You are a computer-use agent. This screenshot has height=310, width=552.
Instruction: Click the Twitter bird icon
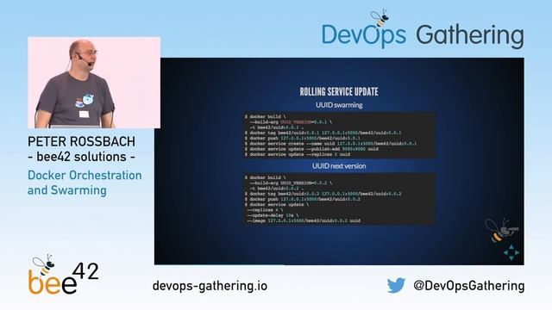point(396,285)
